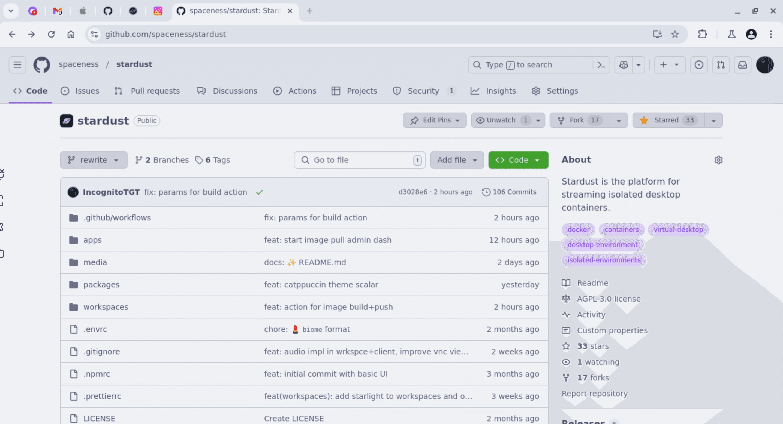The height and width of the screenshot is (424, 783).
Task: Select the containers topic tag
Action: click(x=621, y=229)
